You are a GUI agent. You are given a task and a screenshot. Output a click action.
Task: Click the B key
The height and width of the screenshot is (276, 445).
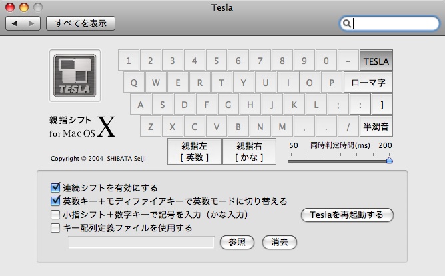238,127
